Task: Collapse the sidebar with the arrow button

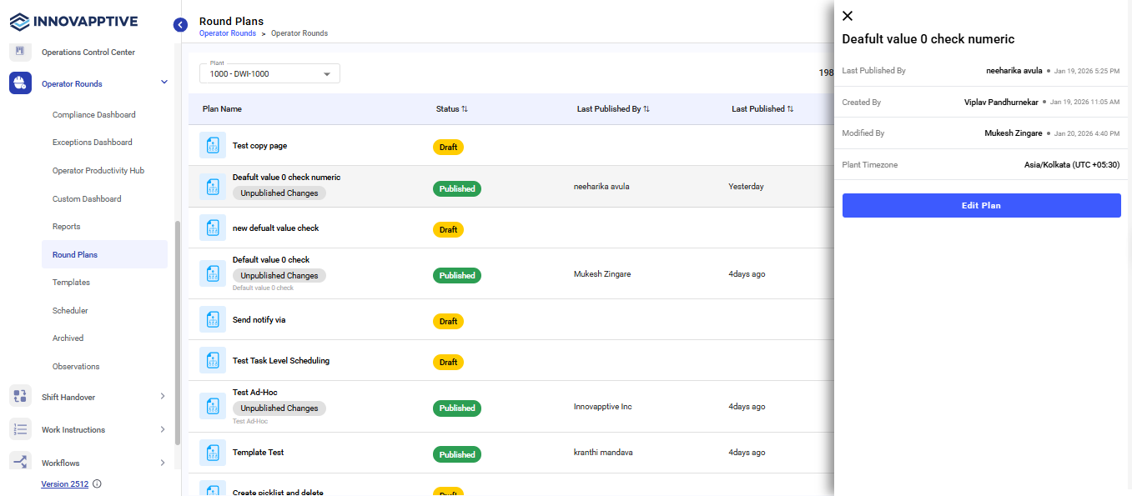Action: pyautogui.click(x=180, y=25)
